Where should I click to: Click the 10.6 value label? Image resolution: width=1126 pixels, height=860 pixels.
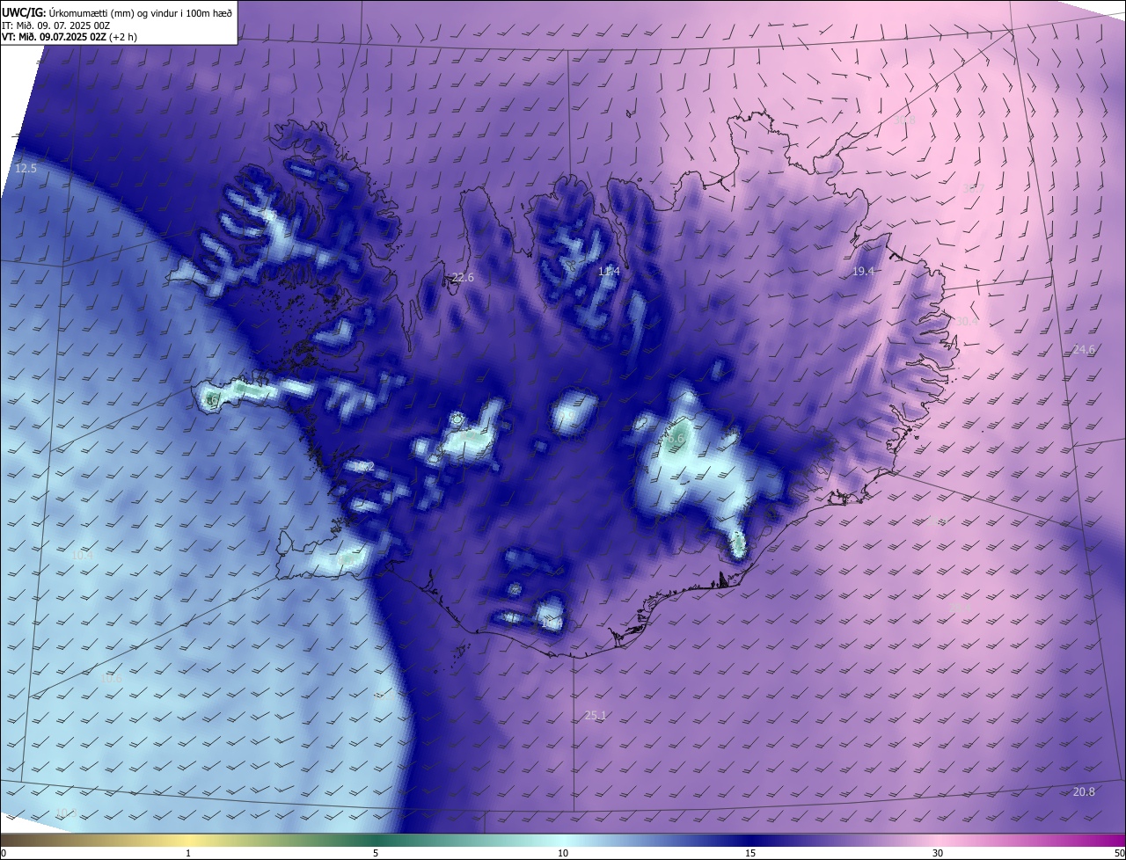click(111, 678)
